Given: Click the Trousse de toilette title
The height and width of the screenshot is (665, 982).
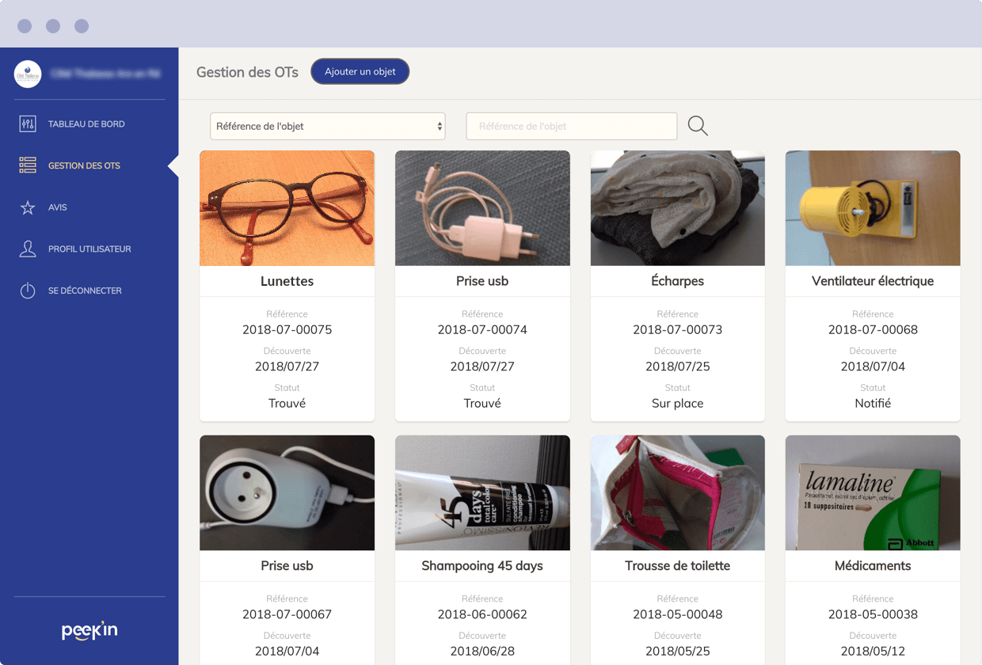Looking at the screenshot, I should coord(678,566).
